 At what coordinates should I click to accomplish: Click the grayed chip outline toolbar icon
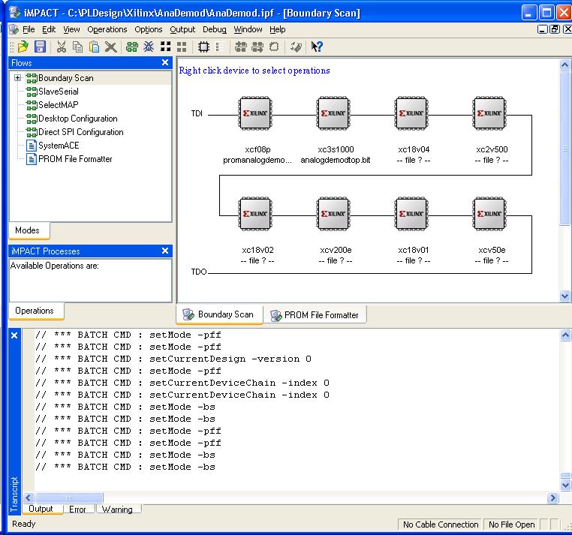(273, 47)
